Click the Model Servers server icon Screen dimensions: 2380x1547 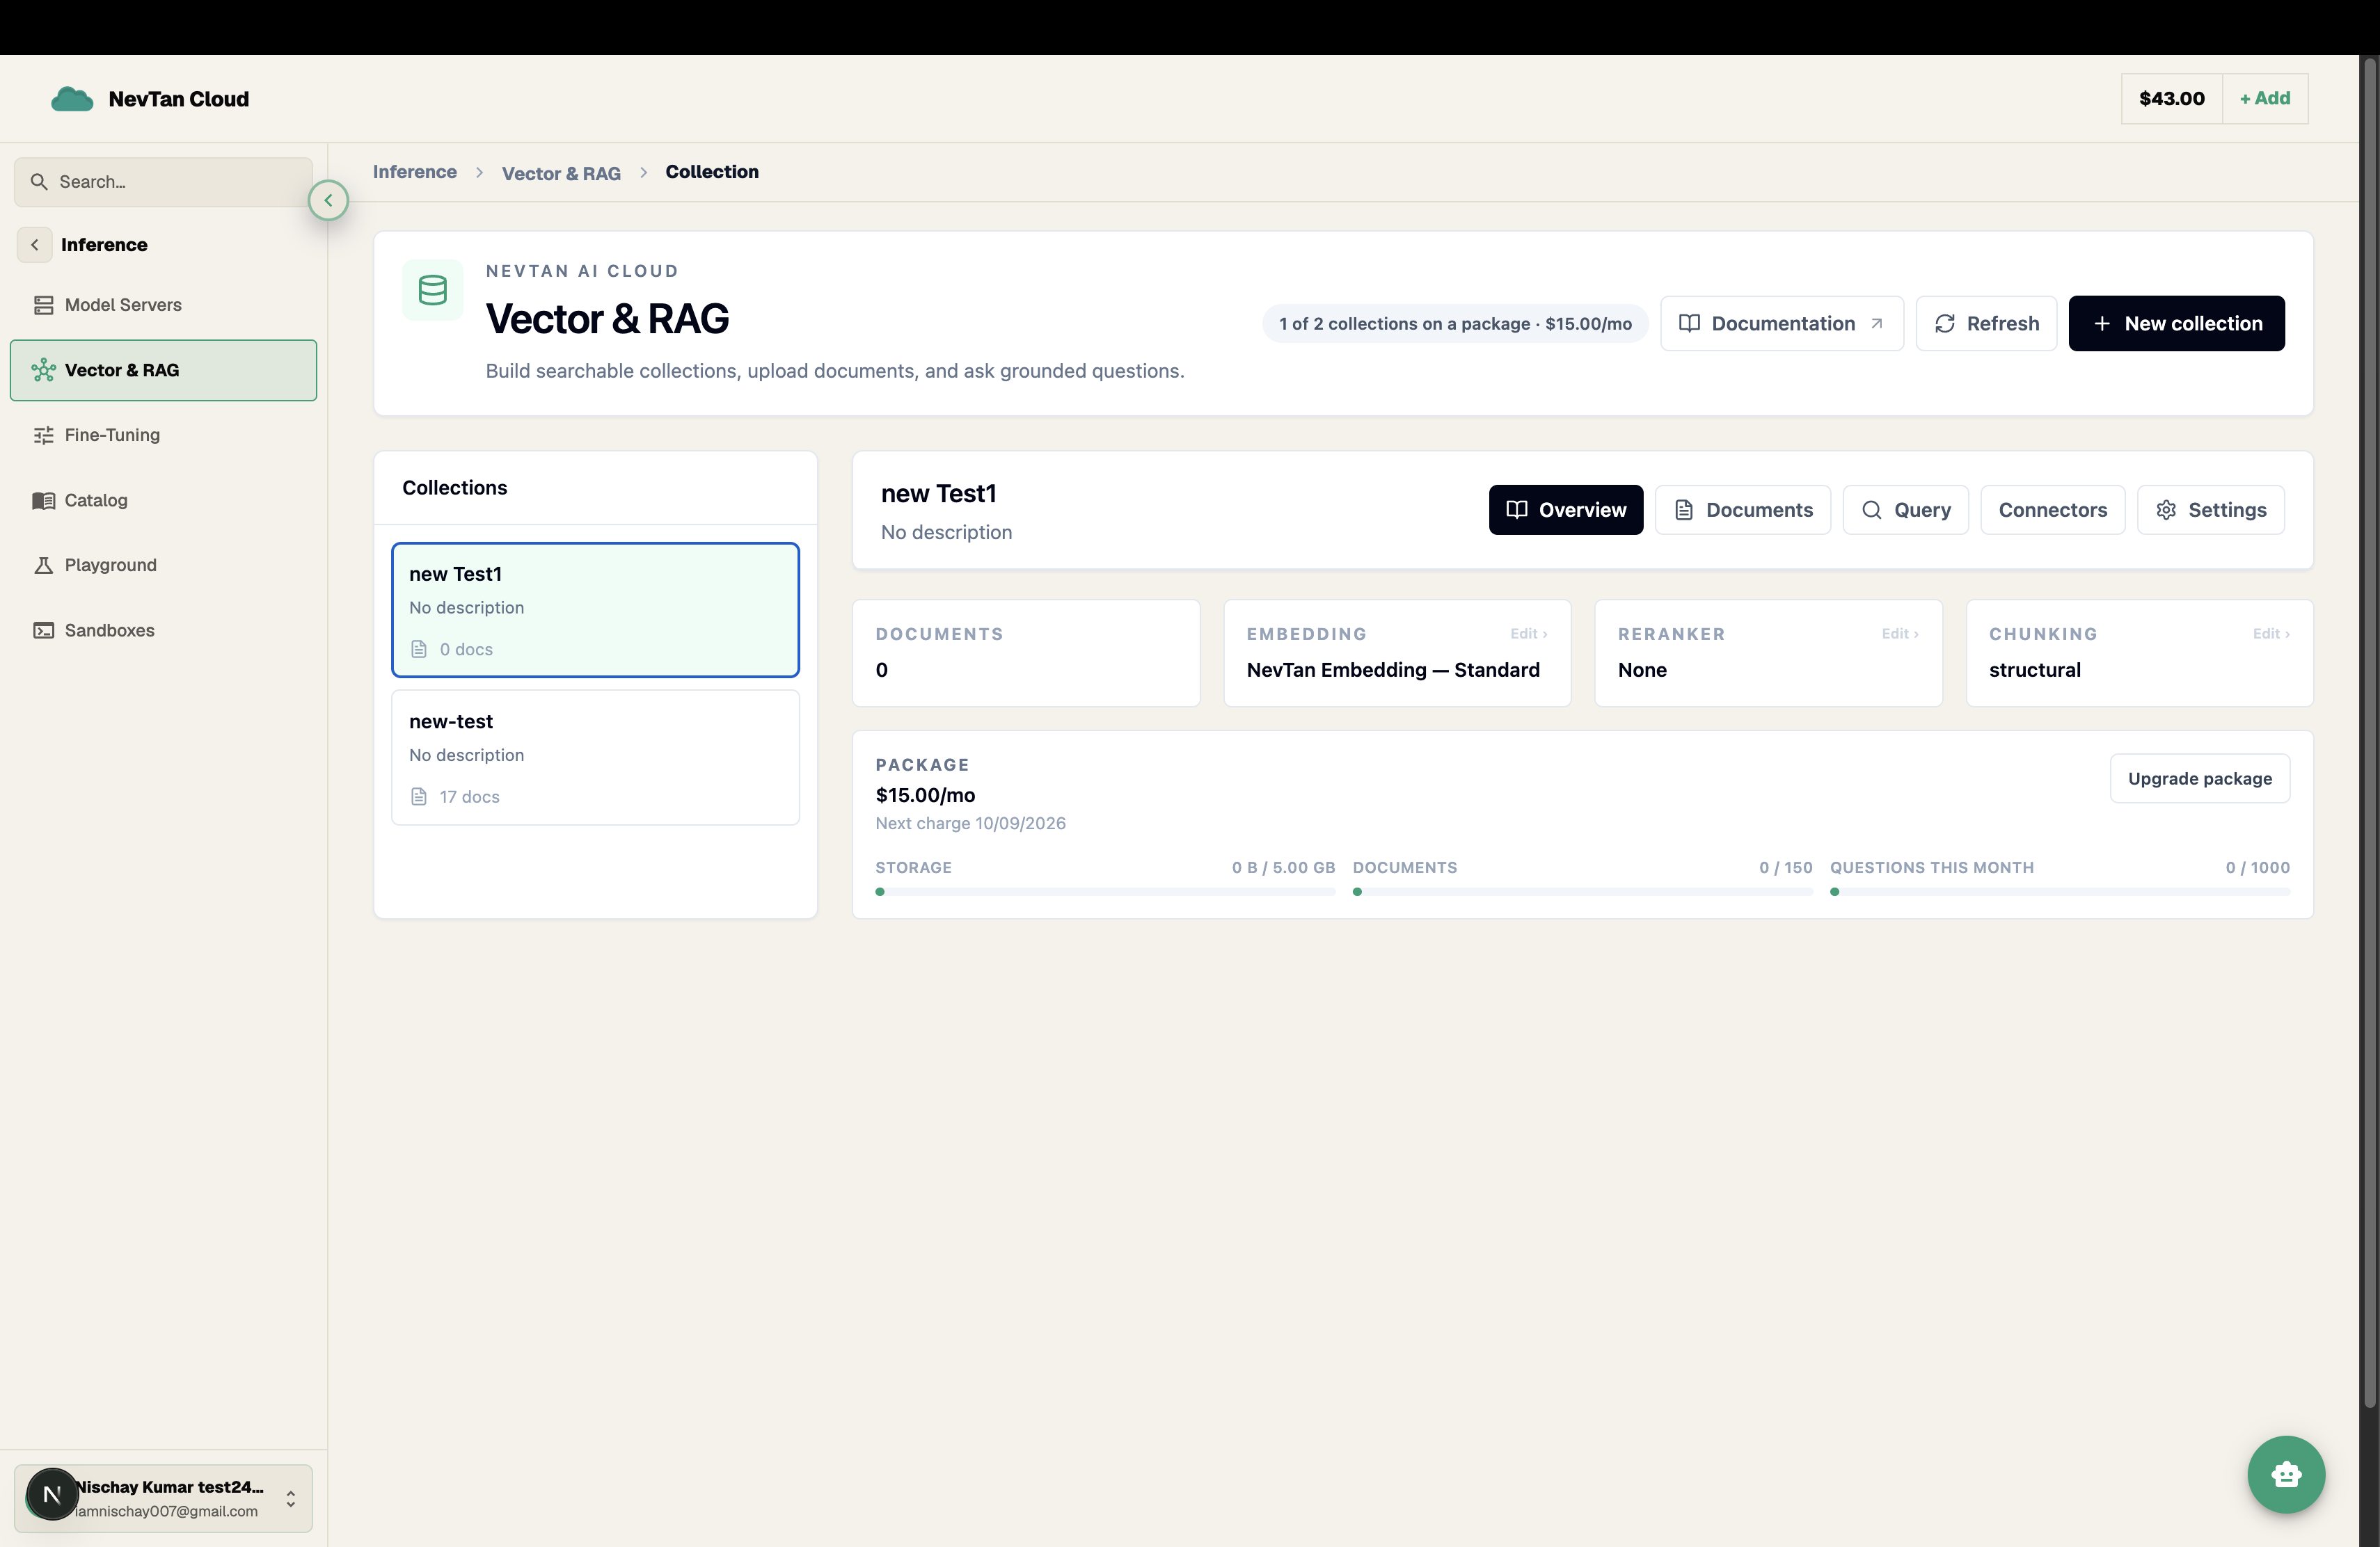43,305
